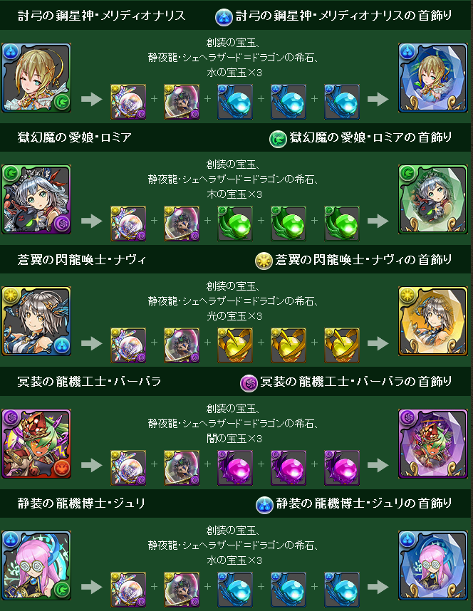Click シェヘラザード希石 material in Romia row

point(182,224)
